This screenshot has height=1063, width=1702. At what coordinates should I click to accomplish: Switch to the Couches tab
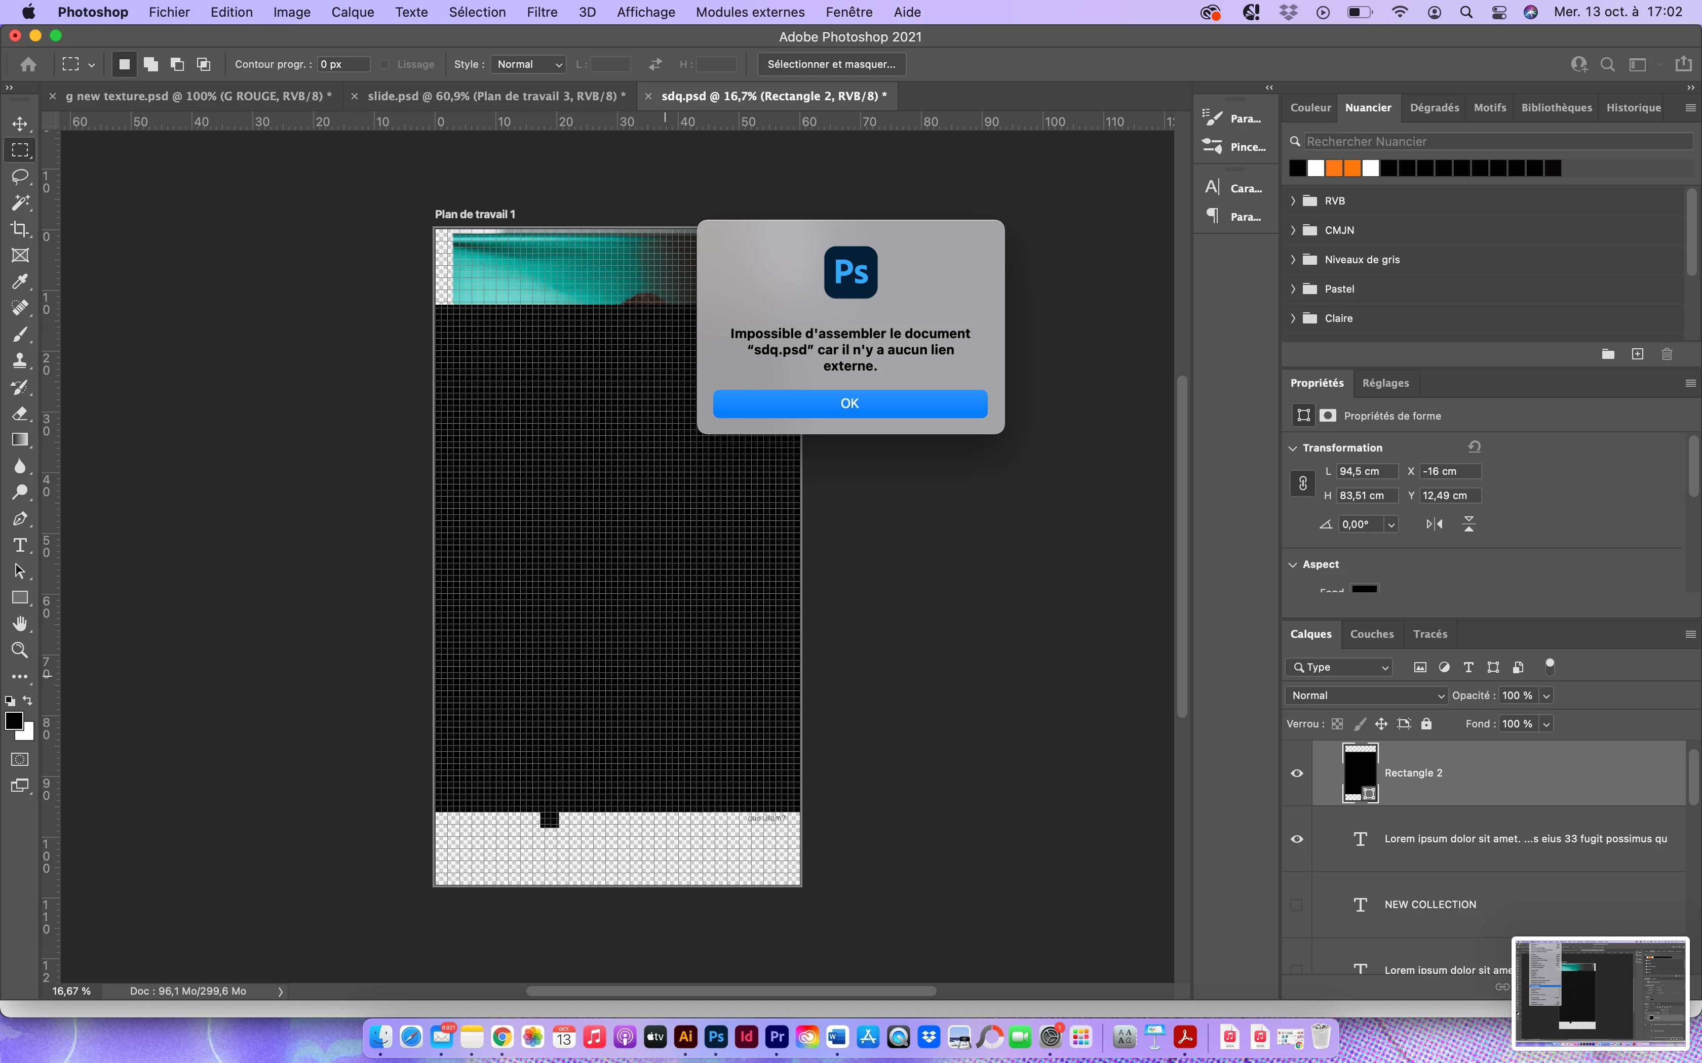(1371, 634)
